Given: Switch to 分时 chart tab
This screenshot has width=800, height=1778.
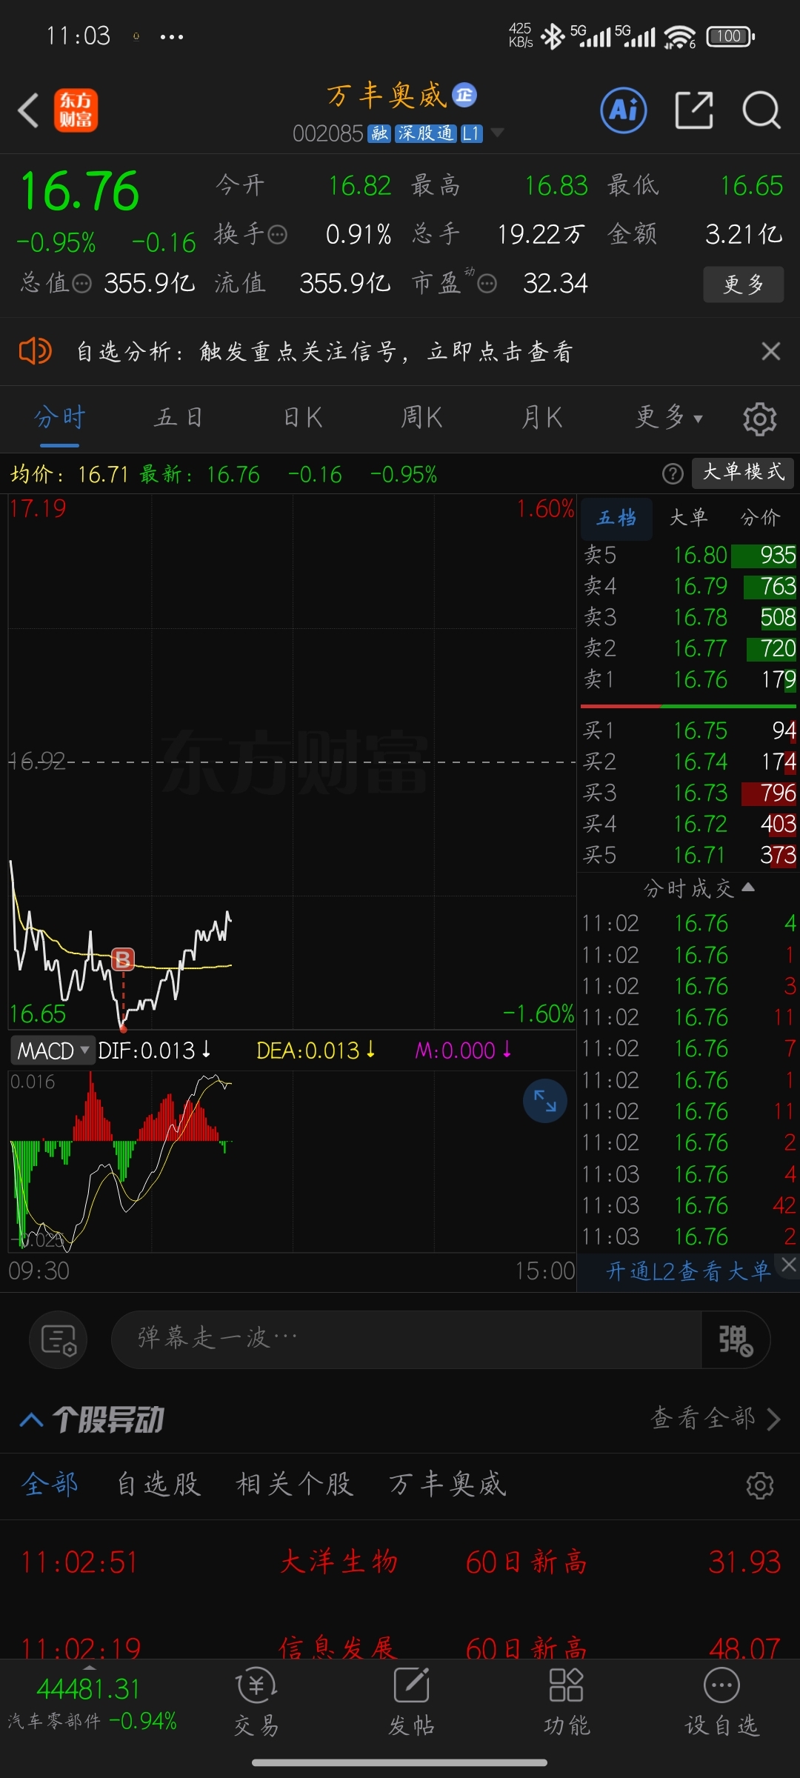Looking at the screenshot, I should tap(59, 418).
